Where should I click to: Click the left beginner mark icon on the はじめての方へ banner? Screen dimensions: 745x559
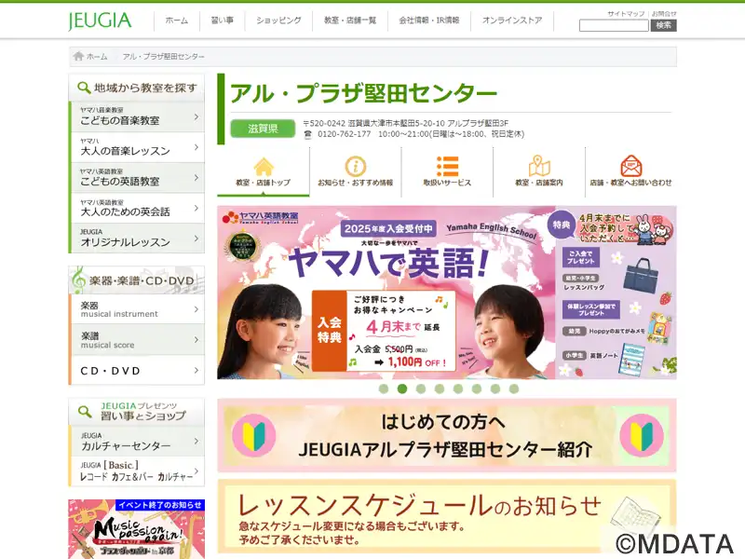tap(253, 435)
